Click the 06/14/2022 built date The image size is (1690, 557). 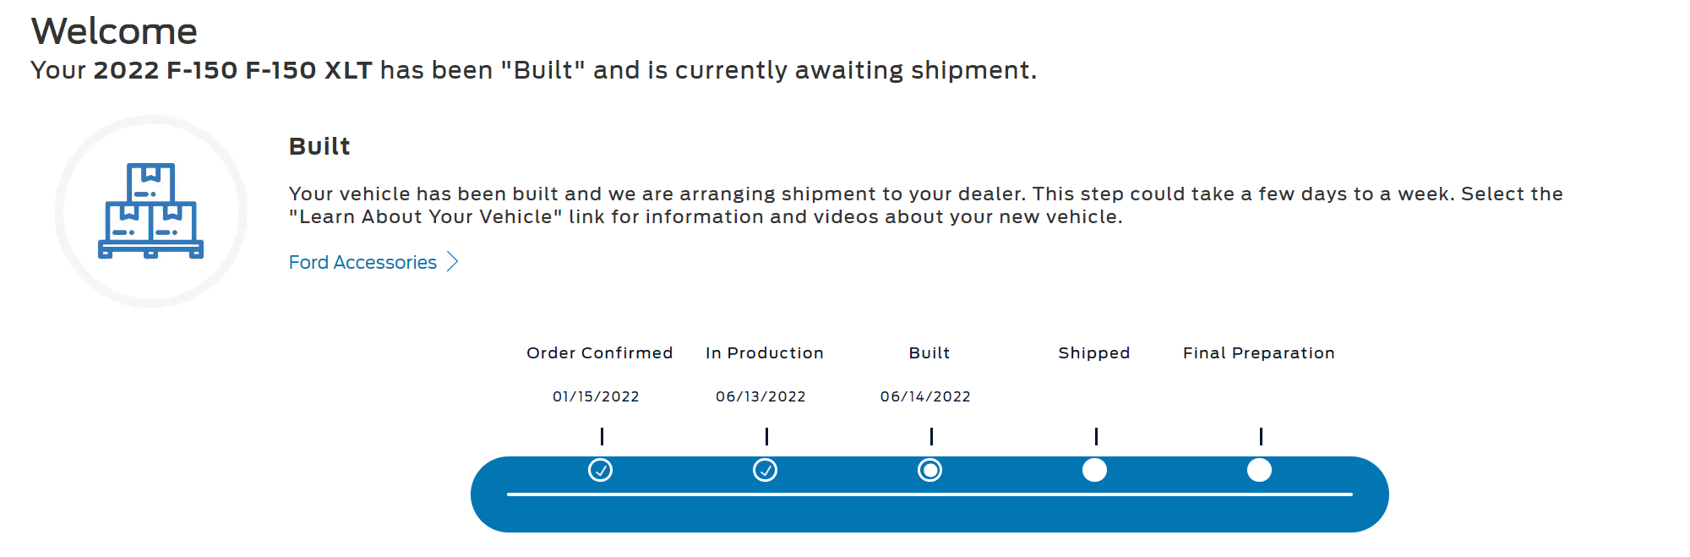tap(925, 396)
